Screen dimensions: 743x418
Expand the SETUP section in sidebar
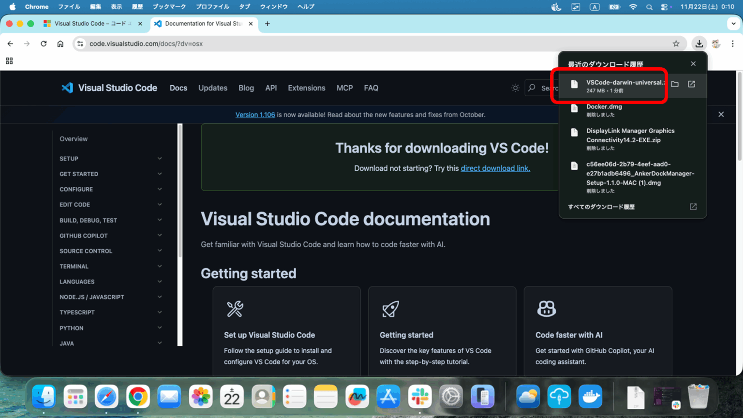click(160, 158)
